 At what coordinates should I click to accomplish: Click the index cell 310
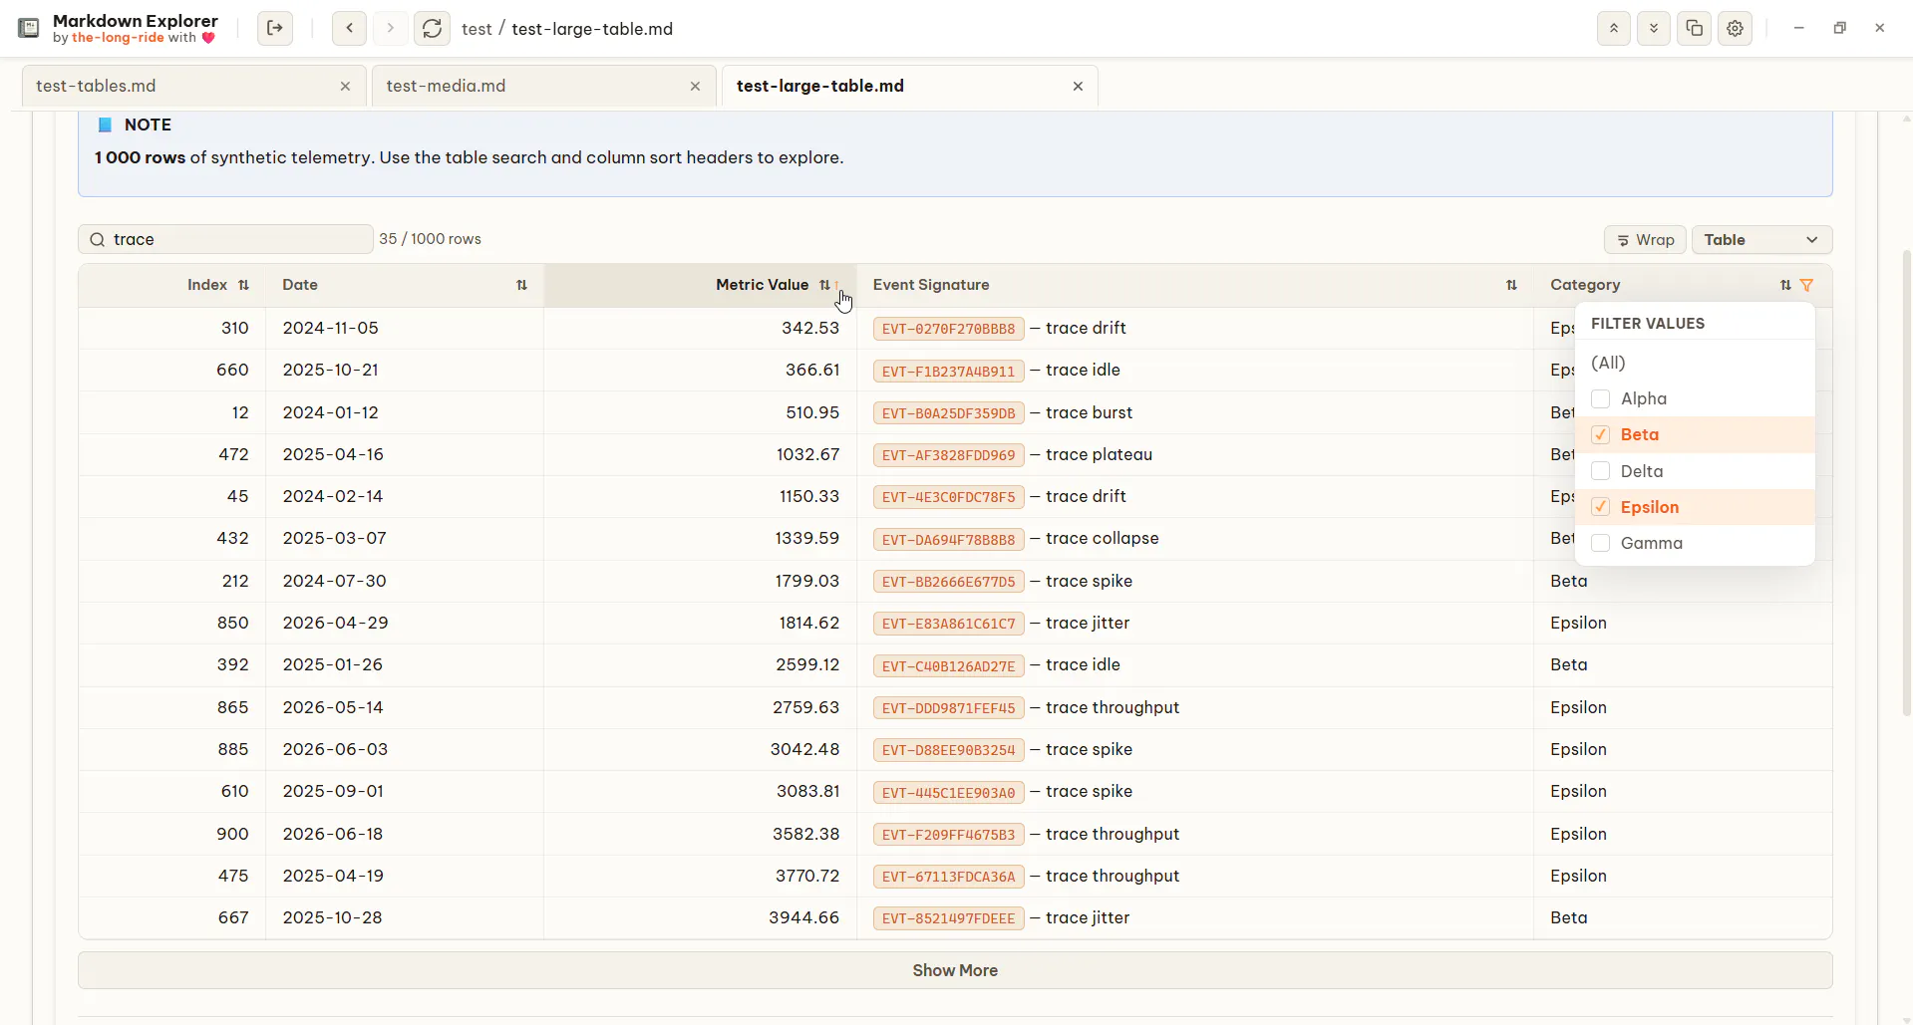[235, 328]
